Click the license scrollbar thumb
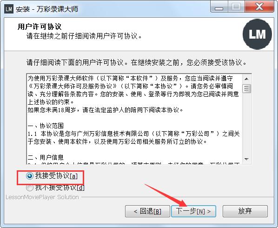Viewport: 278px width, 228px height. pyautogui.click(x=246, y=88)
